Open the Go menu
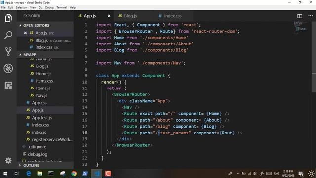Image resolution: width=316 pixels, height=178 pixels. click(40, 8)
